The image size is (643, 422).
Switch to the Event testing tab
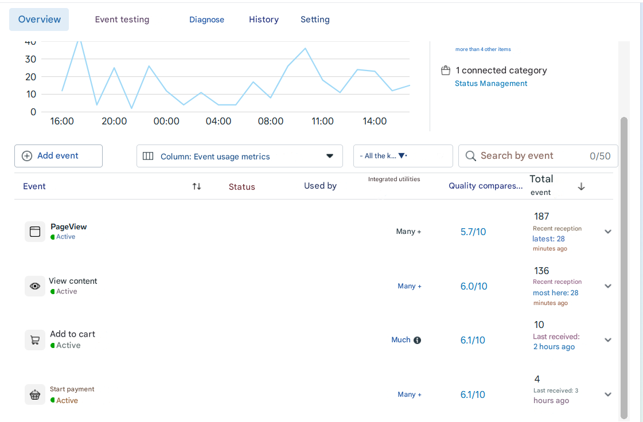pyautogui.click(x=122, y=19)
